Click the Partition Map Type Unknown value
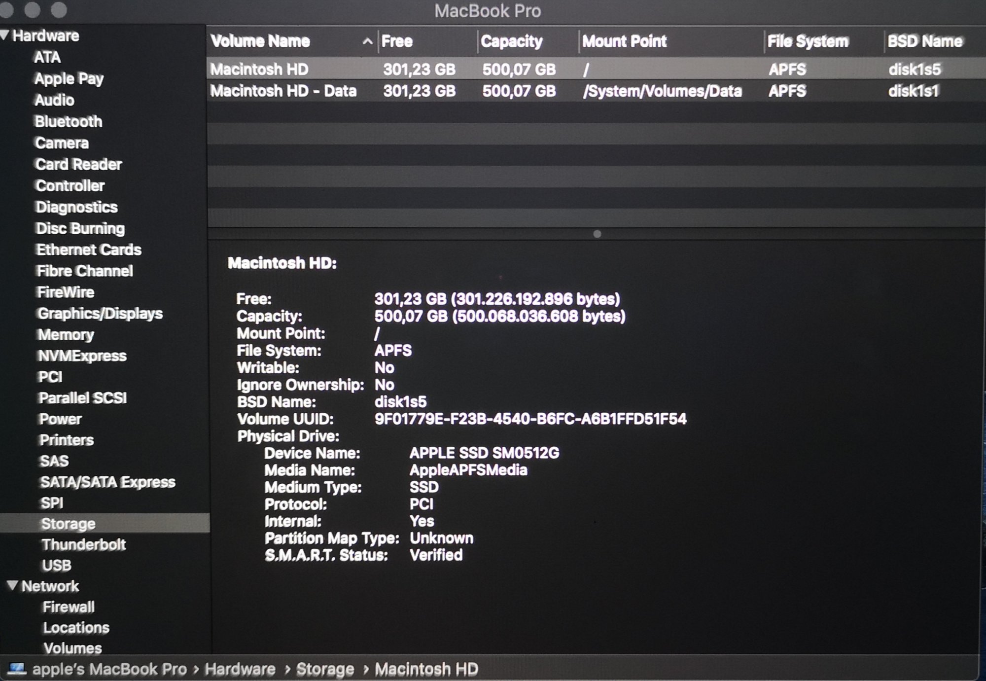Viewport: 986px width, 681px height. [x=442, y=538]
